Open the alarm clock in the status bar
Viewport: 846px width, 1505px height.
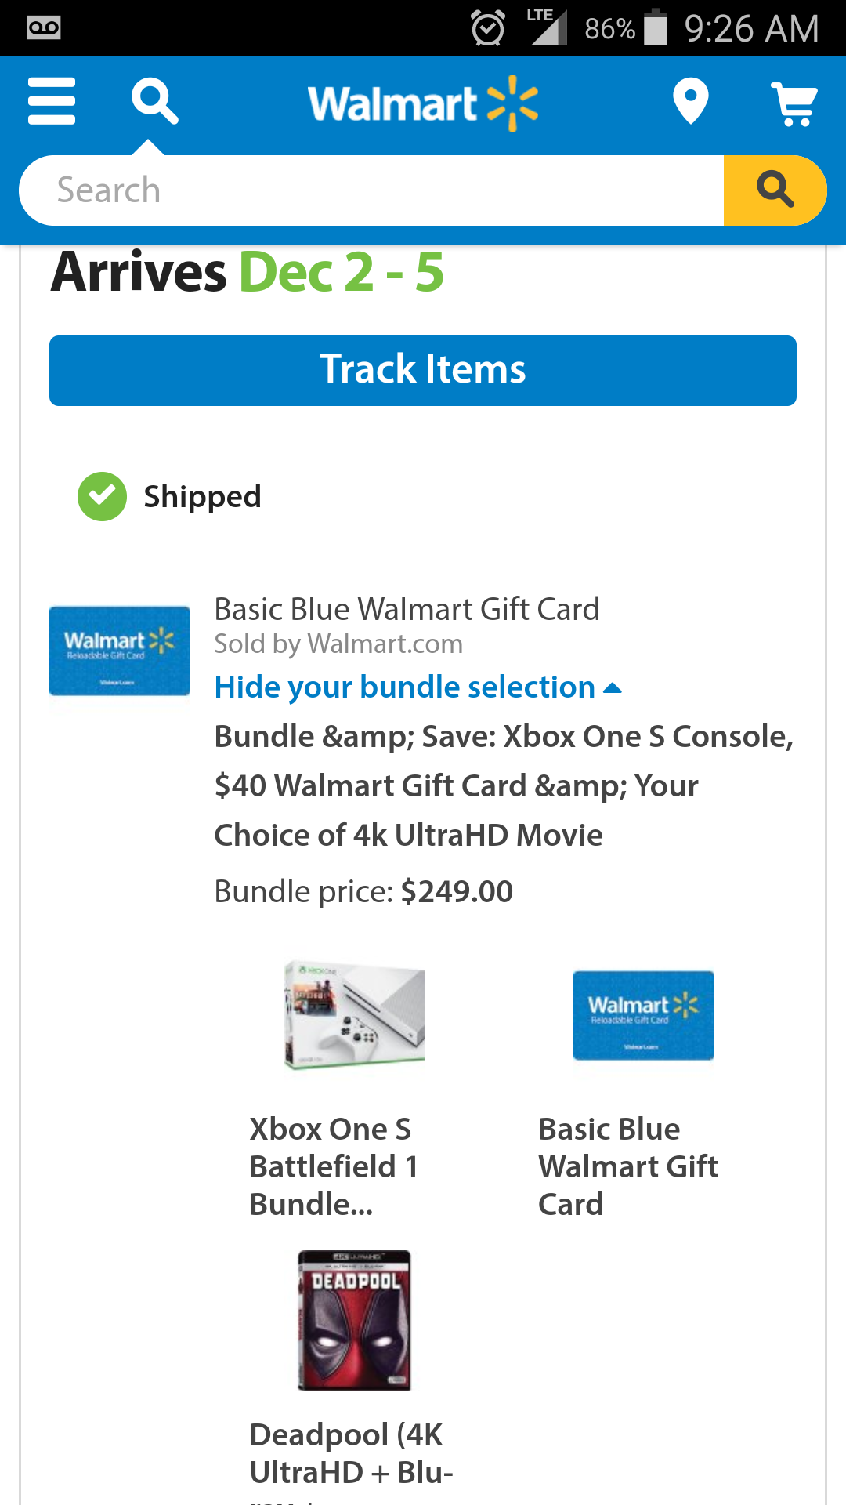tap(487, 27)
